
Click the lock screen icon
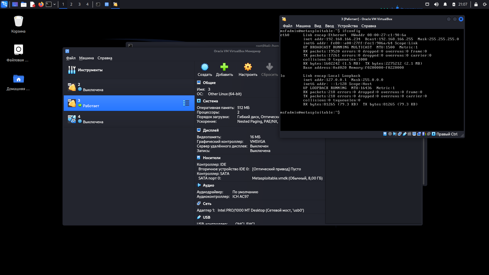click(476, 4)
